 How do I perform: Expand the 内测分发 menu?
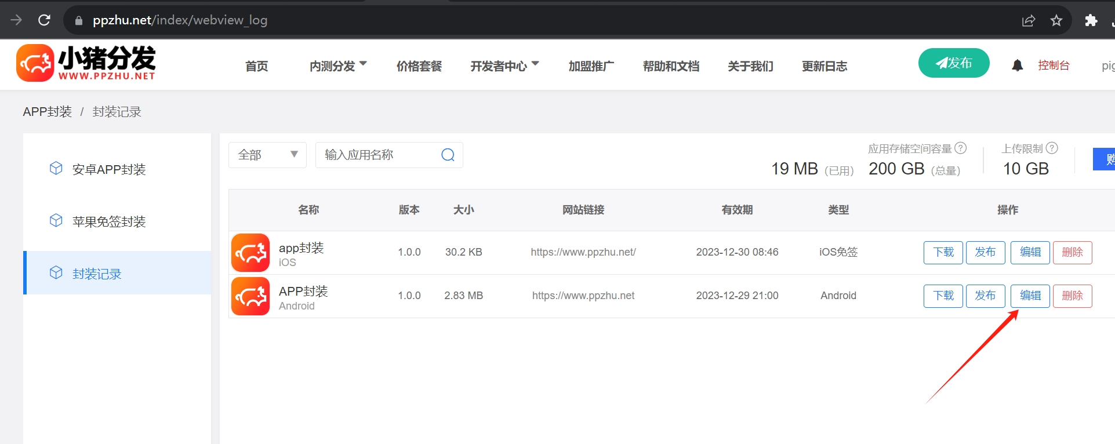338,66
